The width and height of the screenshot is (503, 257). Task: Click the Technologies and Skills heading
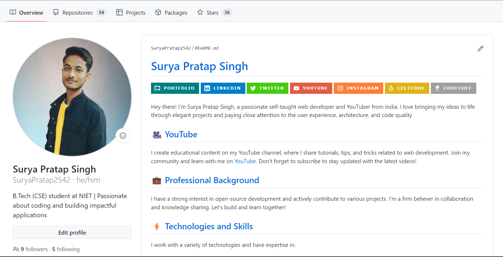(209, 226)
